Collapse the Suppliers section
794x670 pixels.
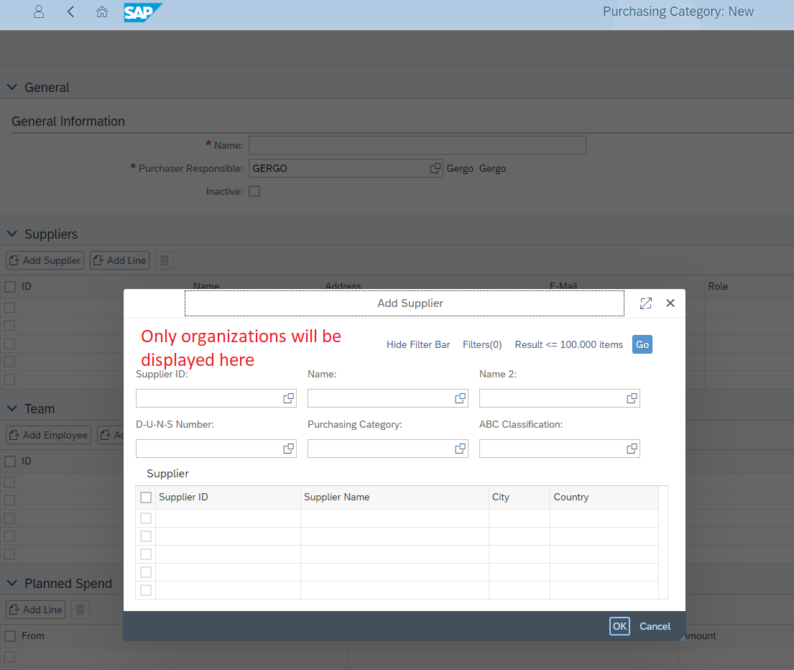tap(12, 234)
